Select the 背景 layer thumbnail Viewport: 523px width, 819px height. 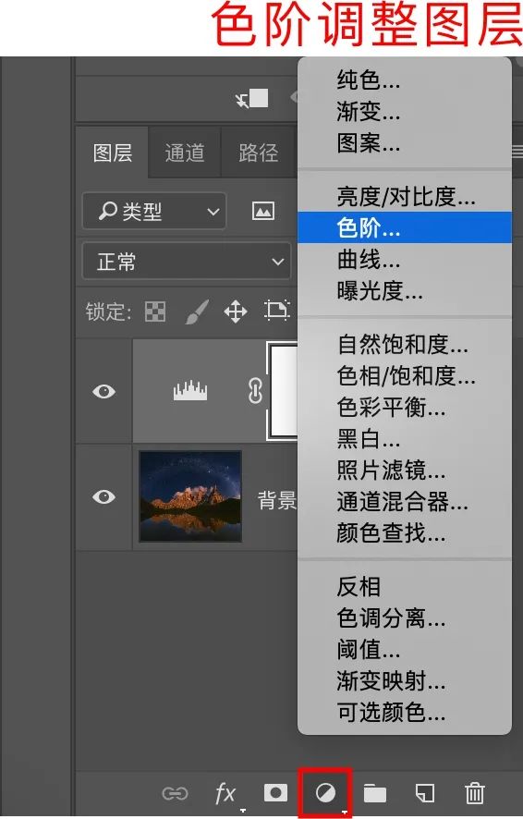190,496
